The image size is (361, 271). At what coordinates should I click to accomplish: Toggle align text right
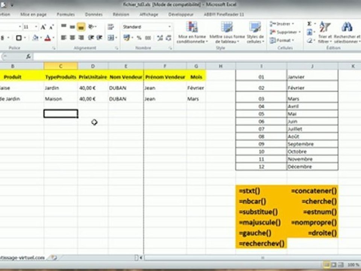(81, 38)
